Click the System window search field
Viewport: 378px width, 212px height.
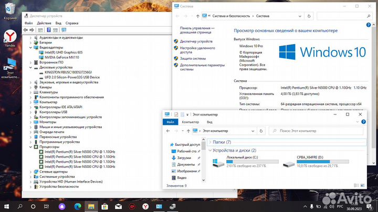click(344, 16)
